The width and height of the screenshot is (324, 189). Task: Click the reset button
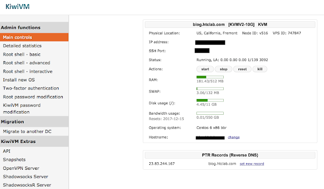(242, 69)
